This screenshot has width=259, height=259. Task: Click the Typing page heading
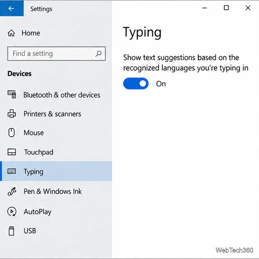(x=142, y=32)
